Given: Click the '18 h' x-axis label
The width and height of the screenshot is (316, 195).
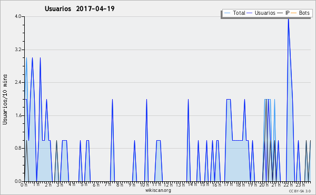Looking at the screenshot, I should (240, 184).
